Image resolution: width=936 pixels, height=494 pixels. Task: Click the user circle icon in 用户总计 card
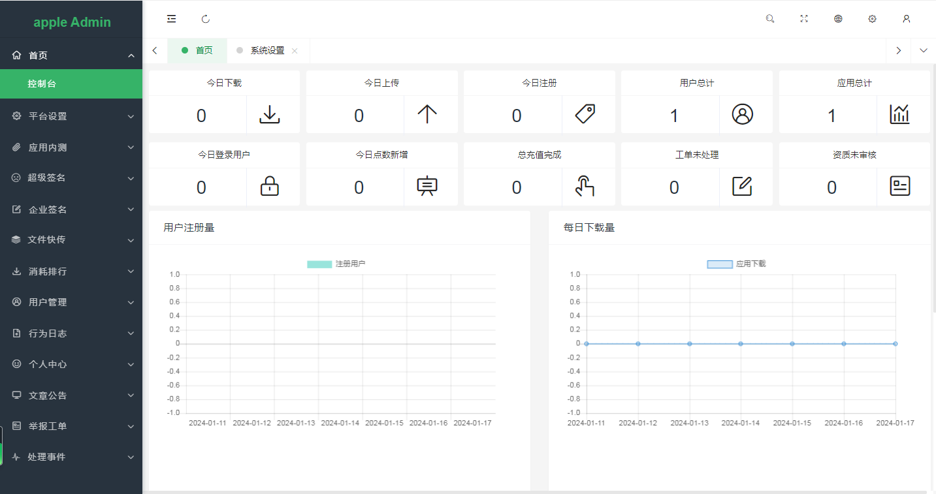(x=743, y=114)
